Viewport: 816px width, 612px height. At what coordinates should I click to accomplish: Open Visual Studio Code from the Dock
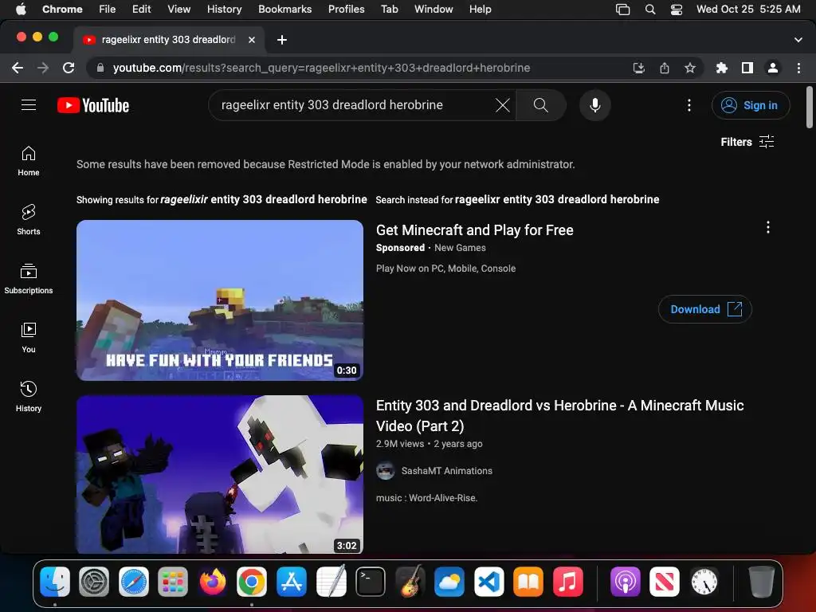(x=488, y=581)
